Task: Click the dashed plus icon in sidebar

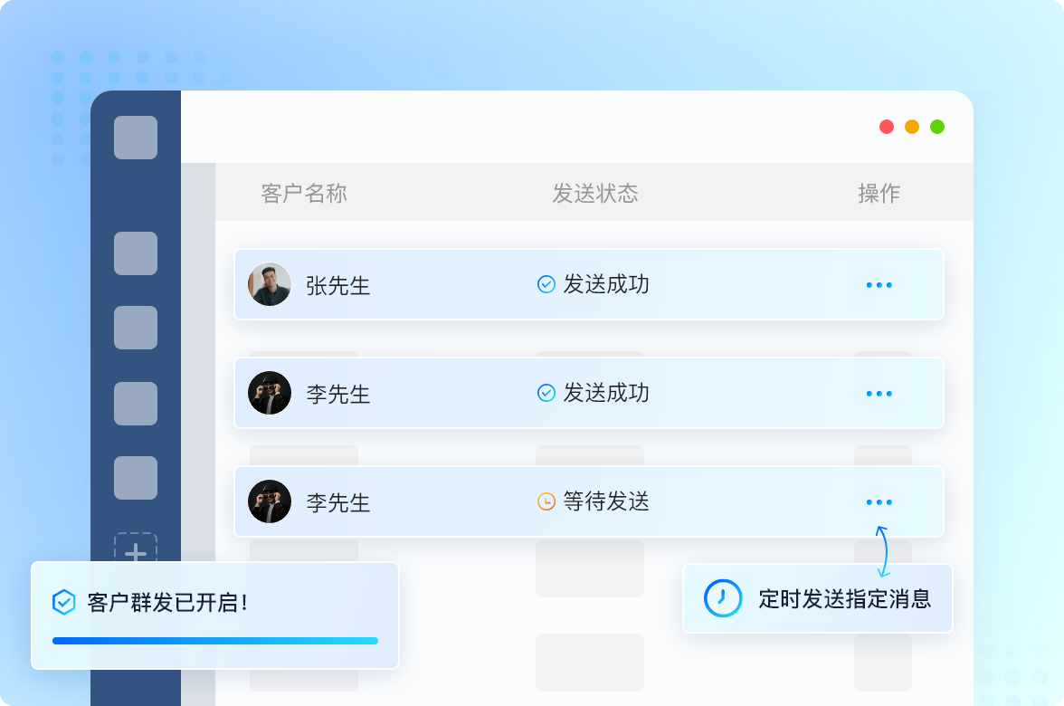Action: (136, 549)
